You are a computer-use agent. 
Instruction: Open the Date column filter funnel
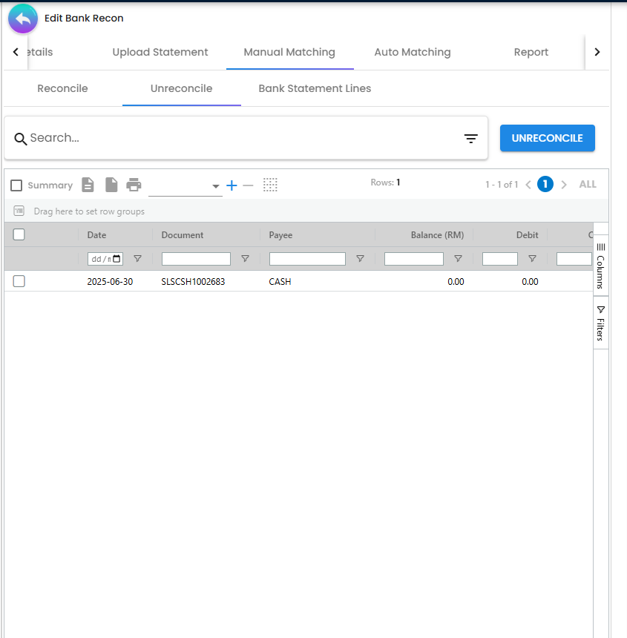tap(137, 259)
